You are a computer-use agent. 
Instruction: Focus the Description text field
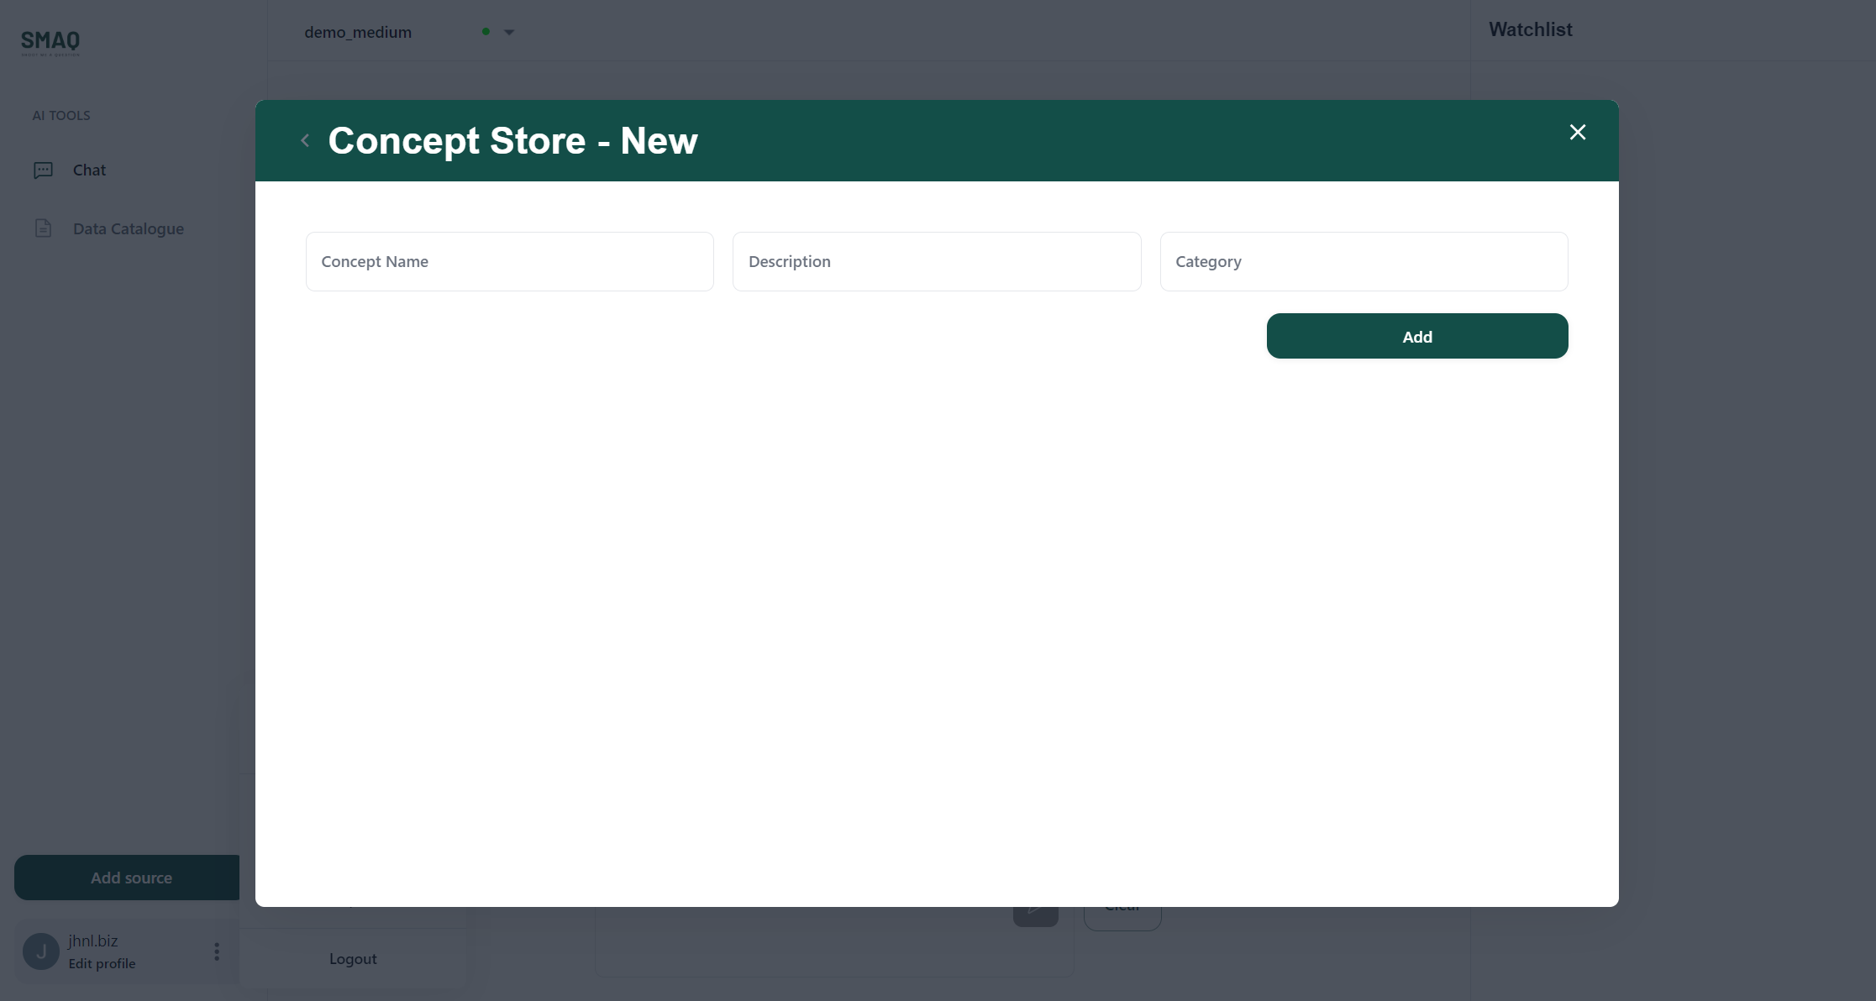[936, 262]
